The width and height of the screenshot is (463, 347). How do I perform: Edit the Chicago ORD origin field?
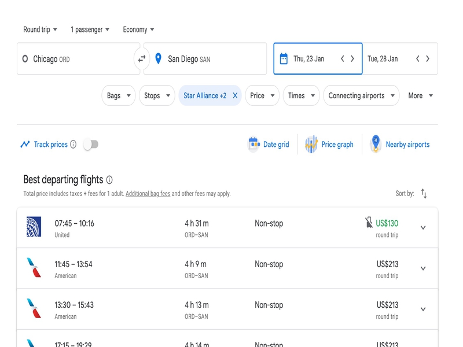pyautogui.click(x=79, y=59)
